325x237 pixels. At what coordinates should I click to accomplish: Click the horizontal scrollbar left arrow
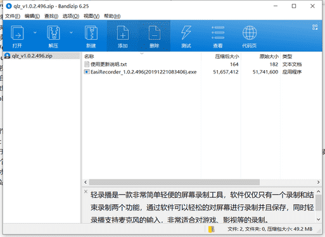point(86,182)
